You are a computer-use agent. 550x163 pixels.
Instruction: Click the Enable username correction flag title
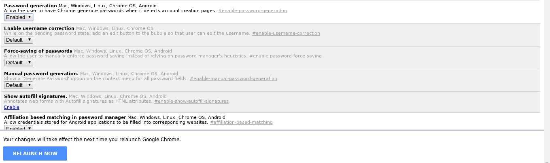tap(39, 28)
